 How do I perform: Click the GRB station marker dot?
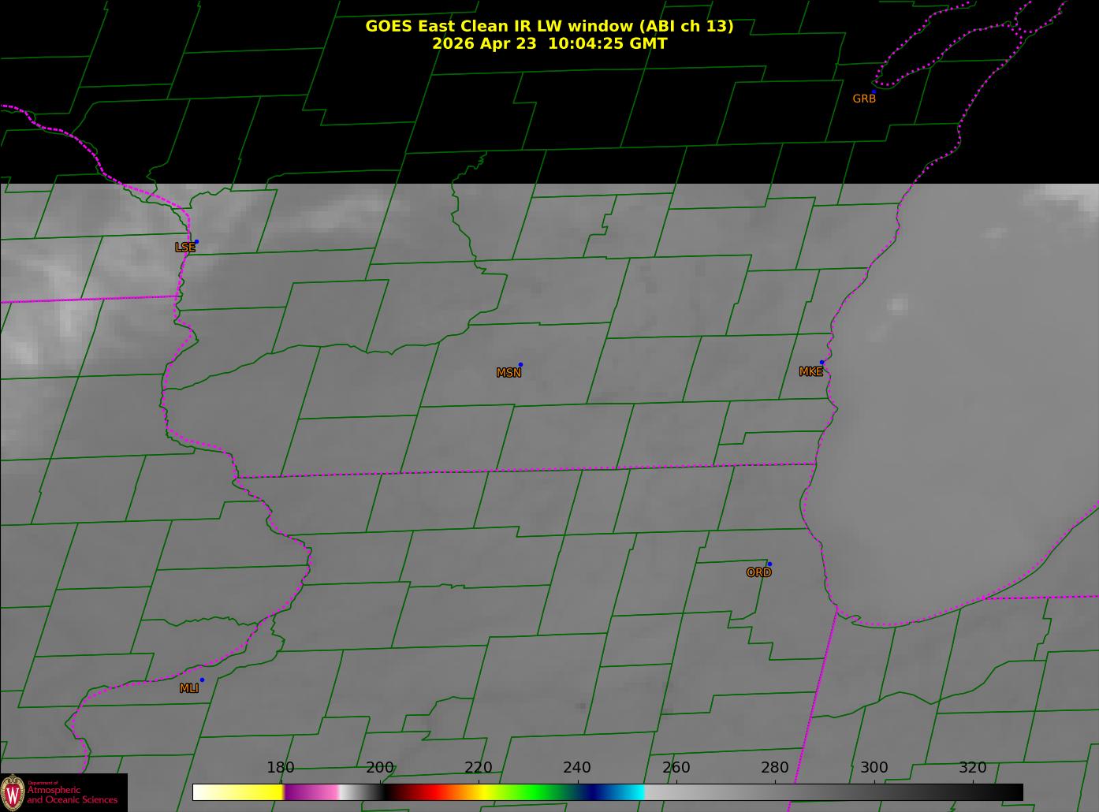[873, 92]
